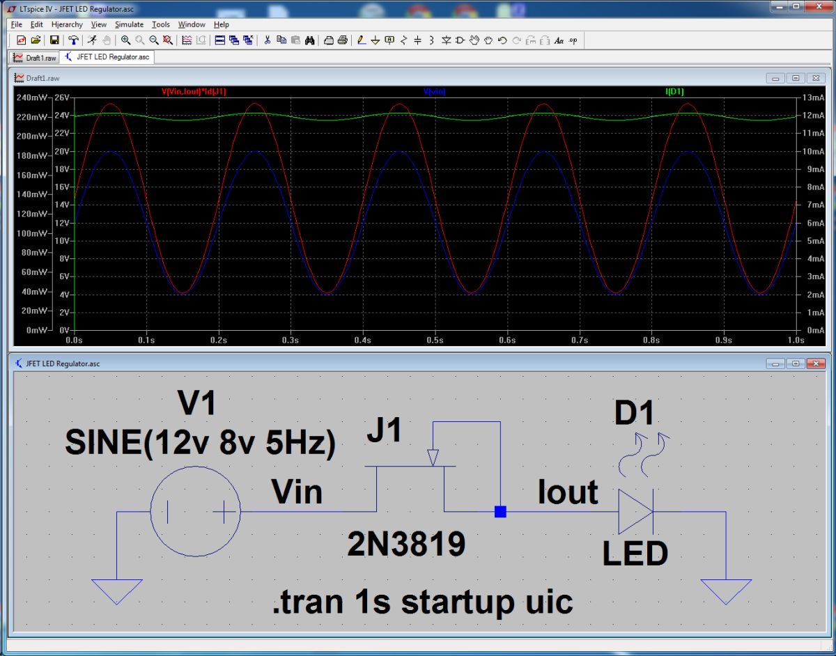Select the Drag hand tool
This screenshot has width=836, height=656.
(x=488, y=40)
